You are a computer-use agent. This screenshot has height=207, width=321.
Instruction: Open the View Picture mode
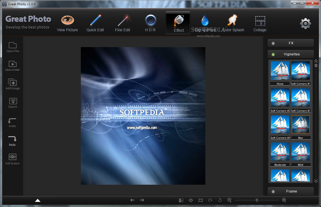pos(67,23)
